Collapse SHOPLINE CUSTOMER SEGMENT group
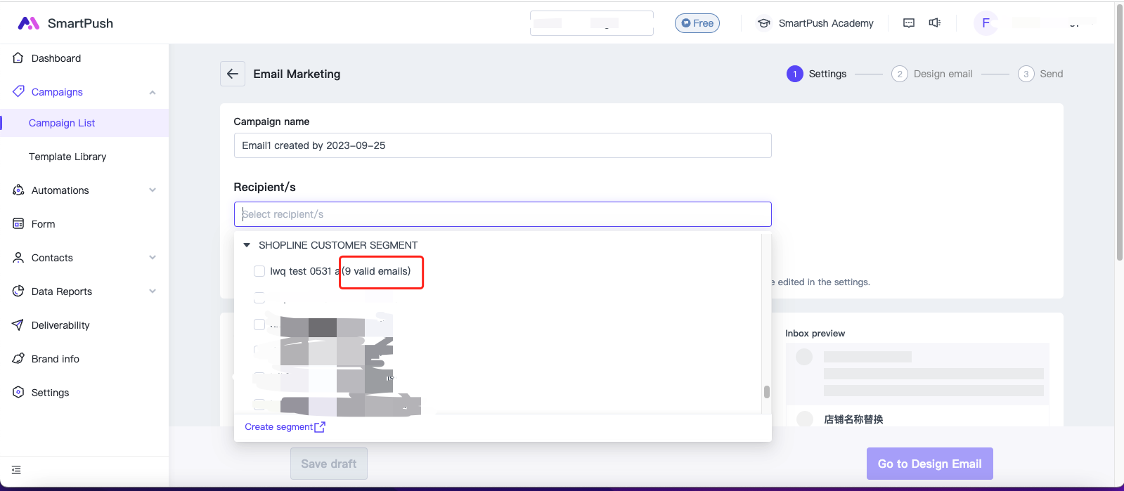This screenshot has height=491, width=1124. 247,245
